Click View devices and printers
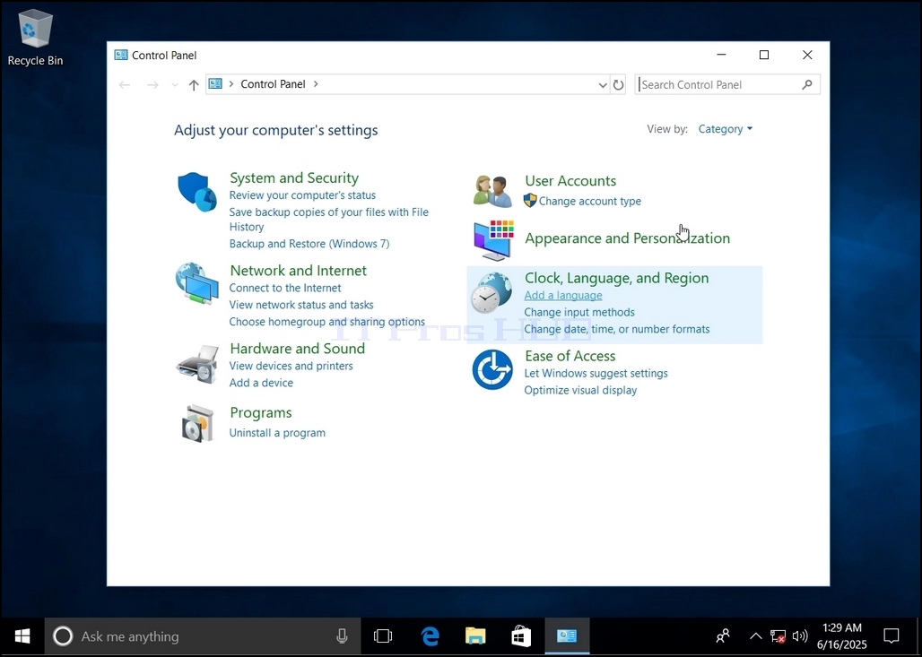The height and width of the screenshot is (657, 922). pos(291,366)
